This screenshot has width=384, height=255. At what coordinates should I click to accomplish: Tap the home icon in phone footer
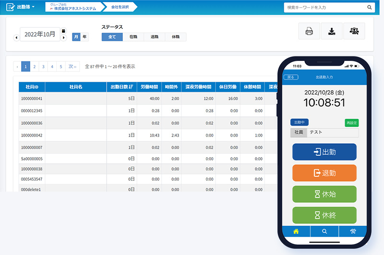click(296, 231)
